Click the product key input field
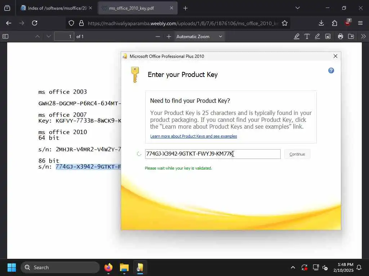 (x=213, y=154)
